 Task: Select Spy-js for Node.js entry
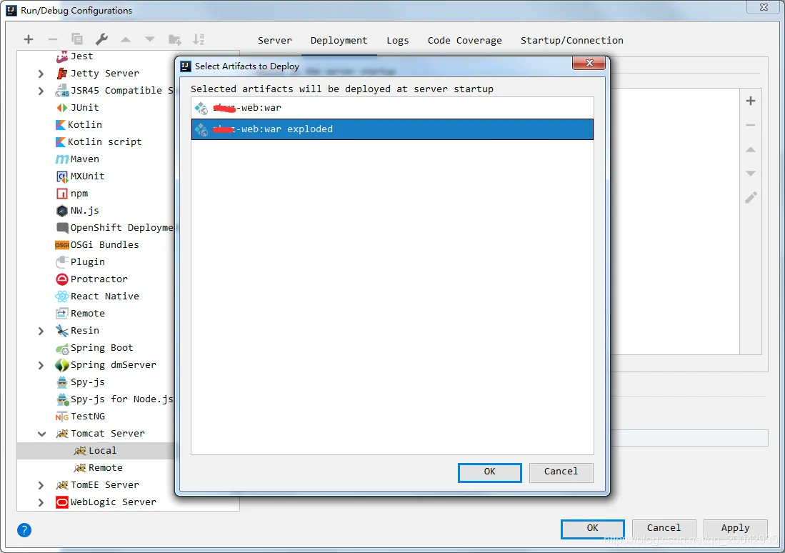[x=115, y=399]
